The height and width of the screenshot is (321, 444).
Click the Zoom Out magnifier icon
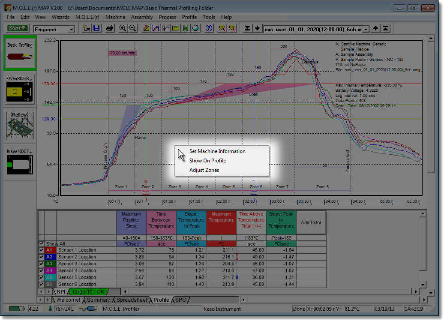[132, 28]
